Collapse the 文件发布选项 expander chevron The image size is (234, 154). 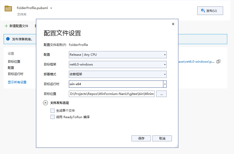point(45,103)
